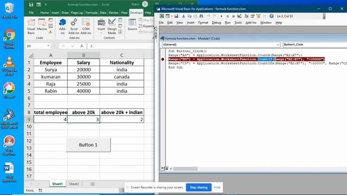Open the Visual Basic editor from ribbon
This screenshot has width=347, height=195.
[x=31, y=27]
